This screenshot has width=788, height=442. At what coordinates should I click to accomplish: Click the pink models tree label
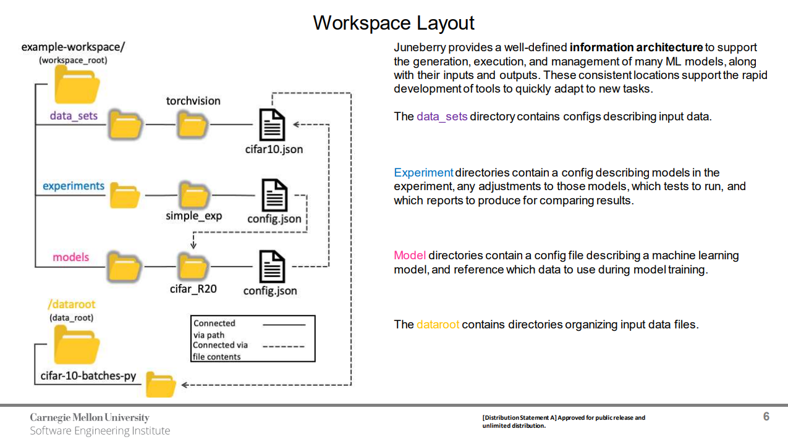click(x=71, y=257)
